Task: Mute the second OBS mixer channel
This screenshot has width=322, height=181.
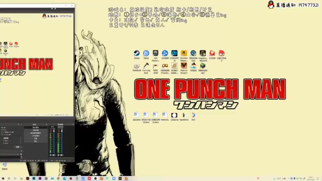Action: click(62, 155)
